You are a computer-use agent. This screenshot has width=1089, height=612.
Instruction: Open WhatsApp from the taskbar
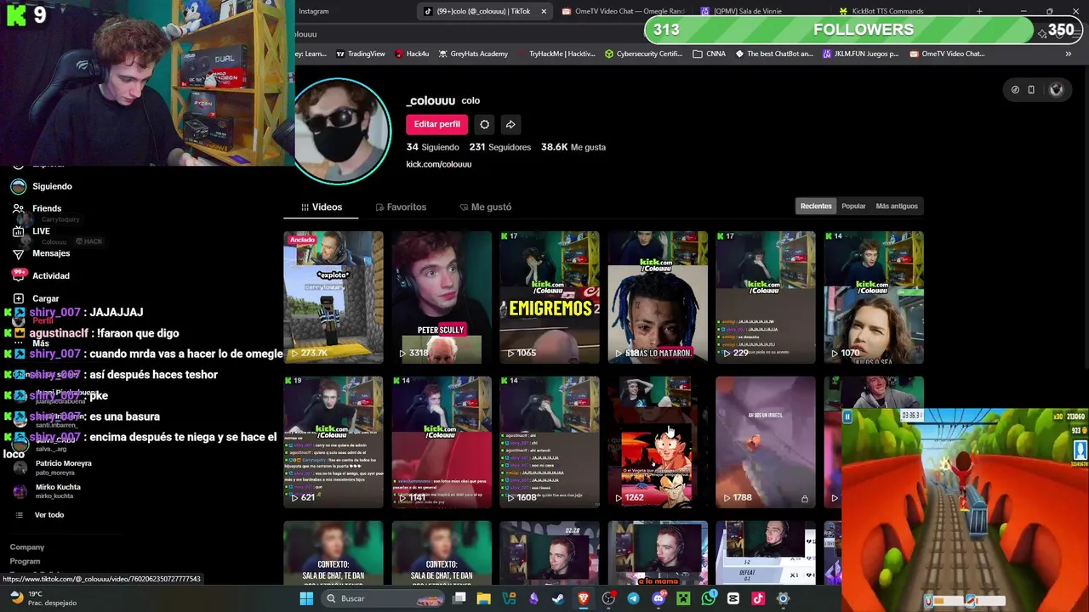click(709, 598)
